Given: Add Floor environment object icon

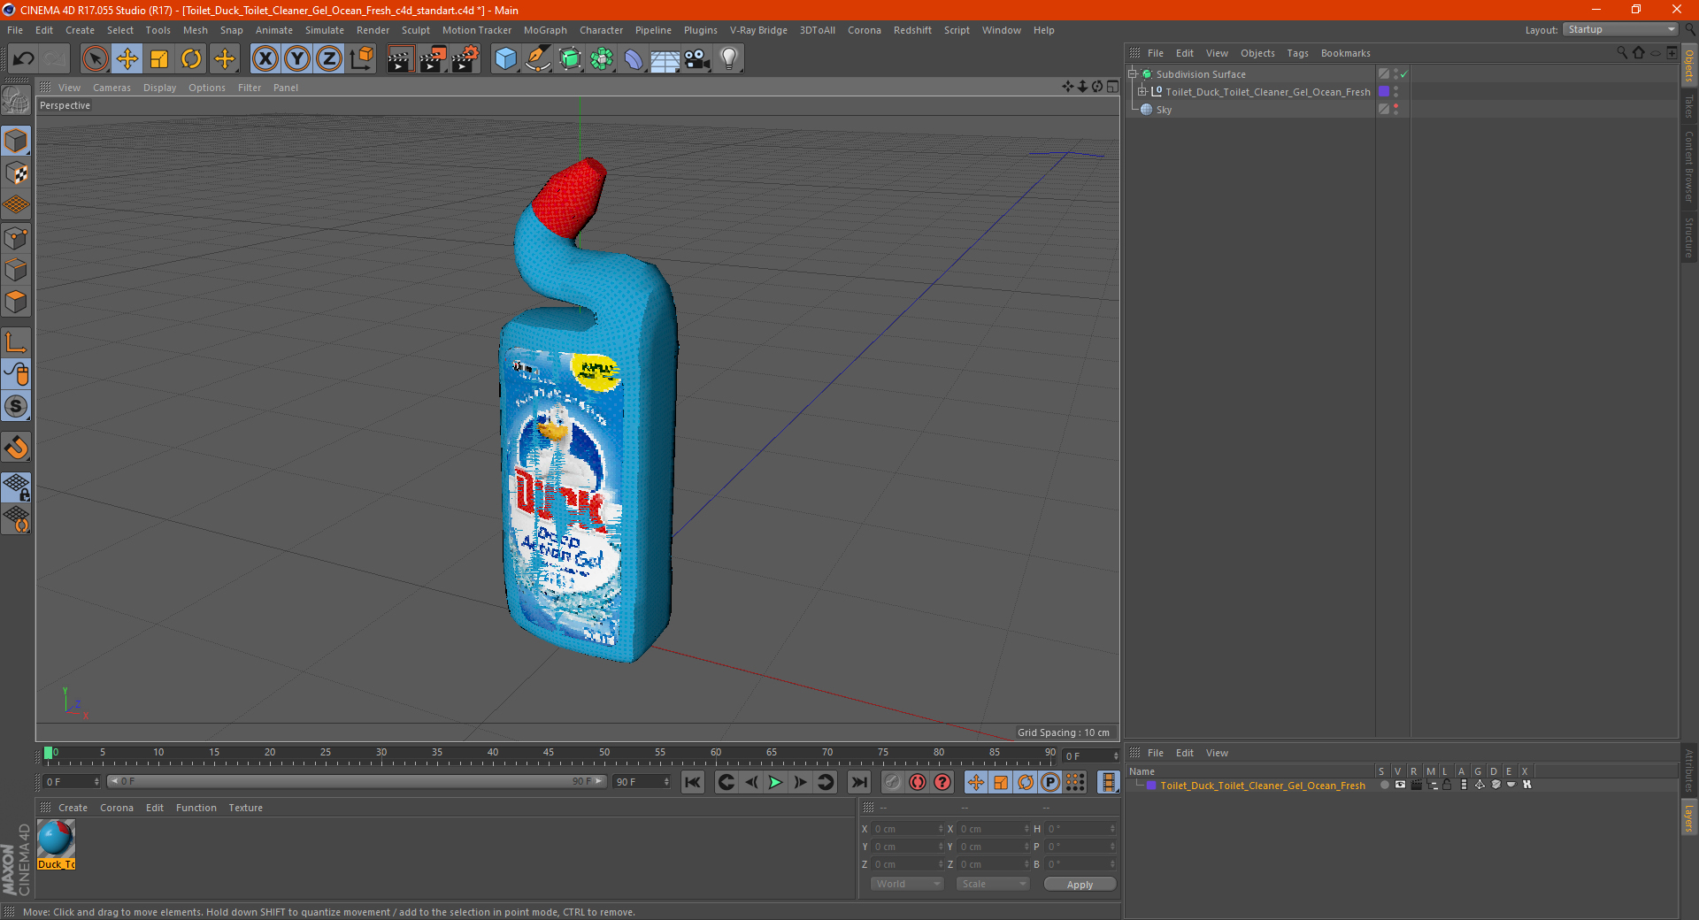Looking at the screenshot, I should [x=665, y=59].
